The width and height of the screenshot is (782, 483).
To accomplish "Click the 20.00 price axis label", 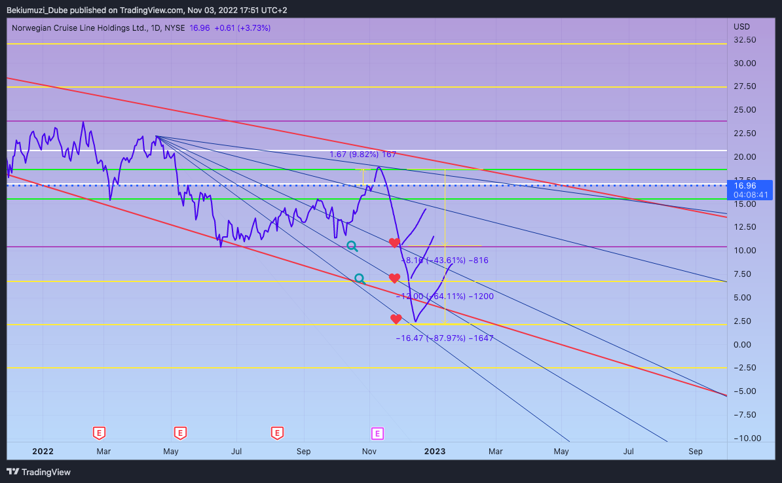I will tap(745, 156).
